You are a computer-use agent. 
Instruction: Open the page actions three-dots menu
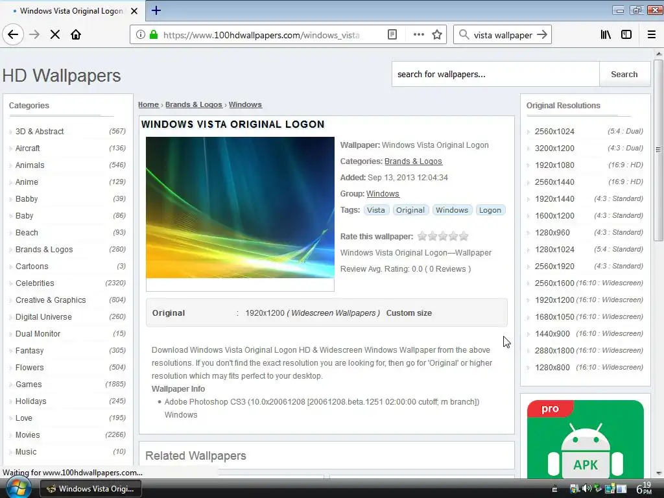pos(418,35)
